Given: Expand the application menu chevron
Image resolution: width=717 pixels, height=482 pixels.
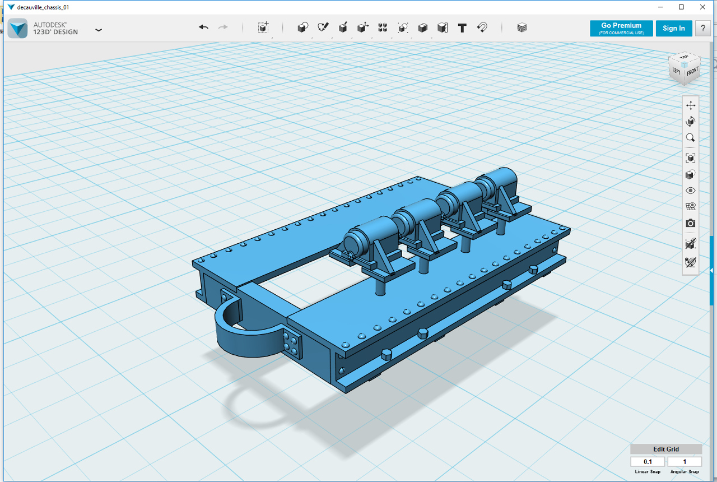Looking at the screenshot, I should 99,30.
